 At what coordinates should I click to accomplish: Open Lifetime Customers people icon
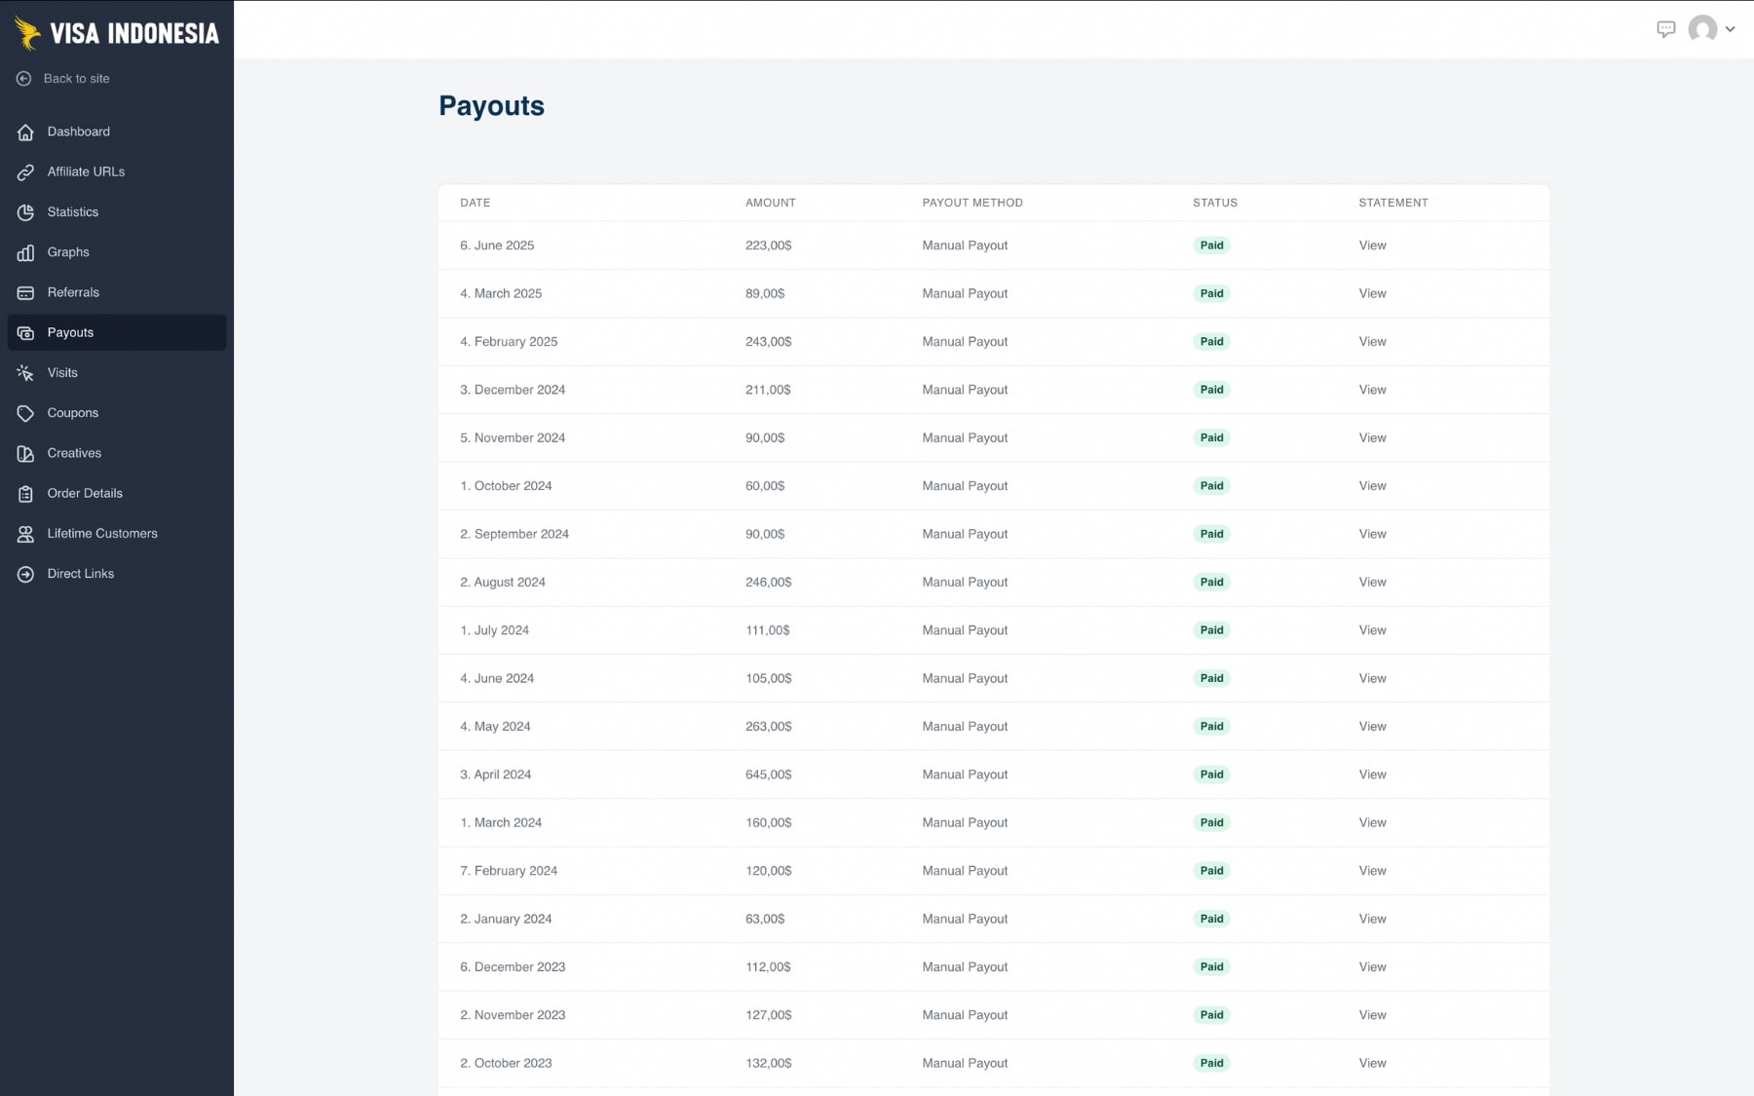(x=24, y=533)
